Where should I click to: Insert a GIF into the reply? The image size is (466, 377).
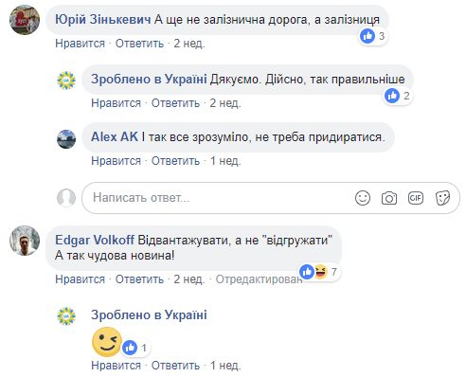click(x=416, y=198)
